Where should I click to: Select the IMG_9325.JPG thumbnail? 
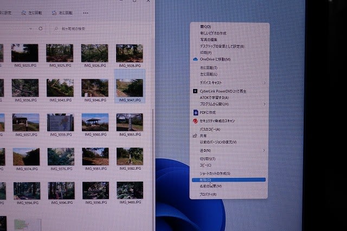60,53
